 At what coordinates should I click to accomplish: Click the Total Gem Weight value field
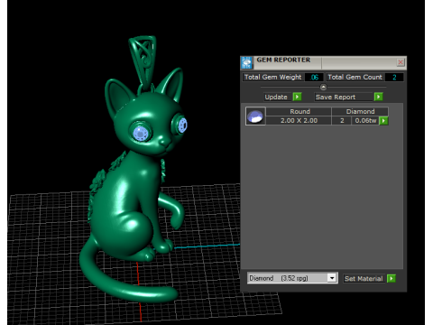pos(314,78)
